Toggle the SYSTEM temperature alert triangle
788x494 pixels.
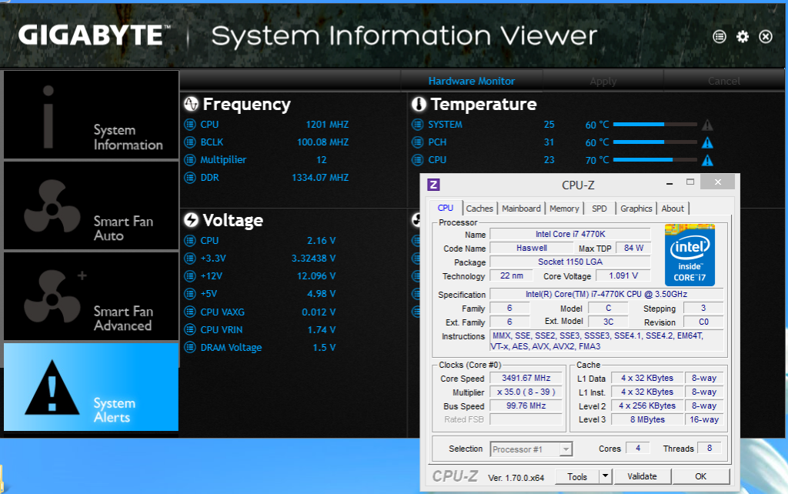(x=707, y=125)
